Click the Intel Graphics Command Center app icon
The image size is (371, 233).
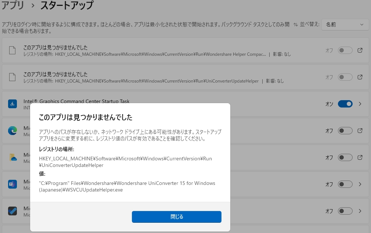(x=12, y=104)
